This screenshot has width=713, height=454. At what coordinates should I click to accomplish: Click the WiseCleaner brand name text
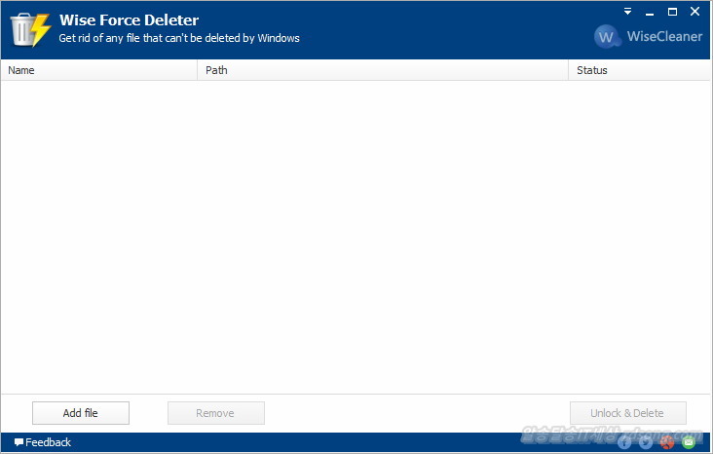pyautogui.click(x=662, y=38)
